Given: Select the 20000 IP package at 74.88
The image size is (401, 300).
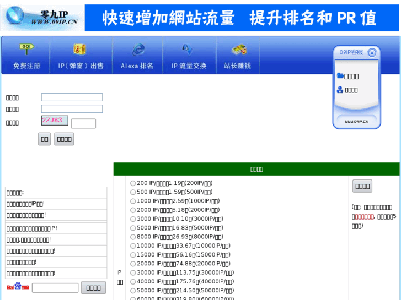Looking at the screenshot, I should 133,264.
